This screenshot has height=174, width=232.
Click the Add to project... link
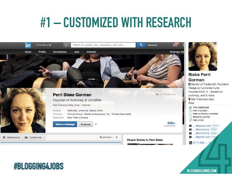tap(201, 110)
